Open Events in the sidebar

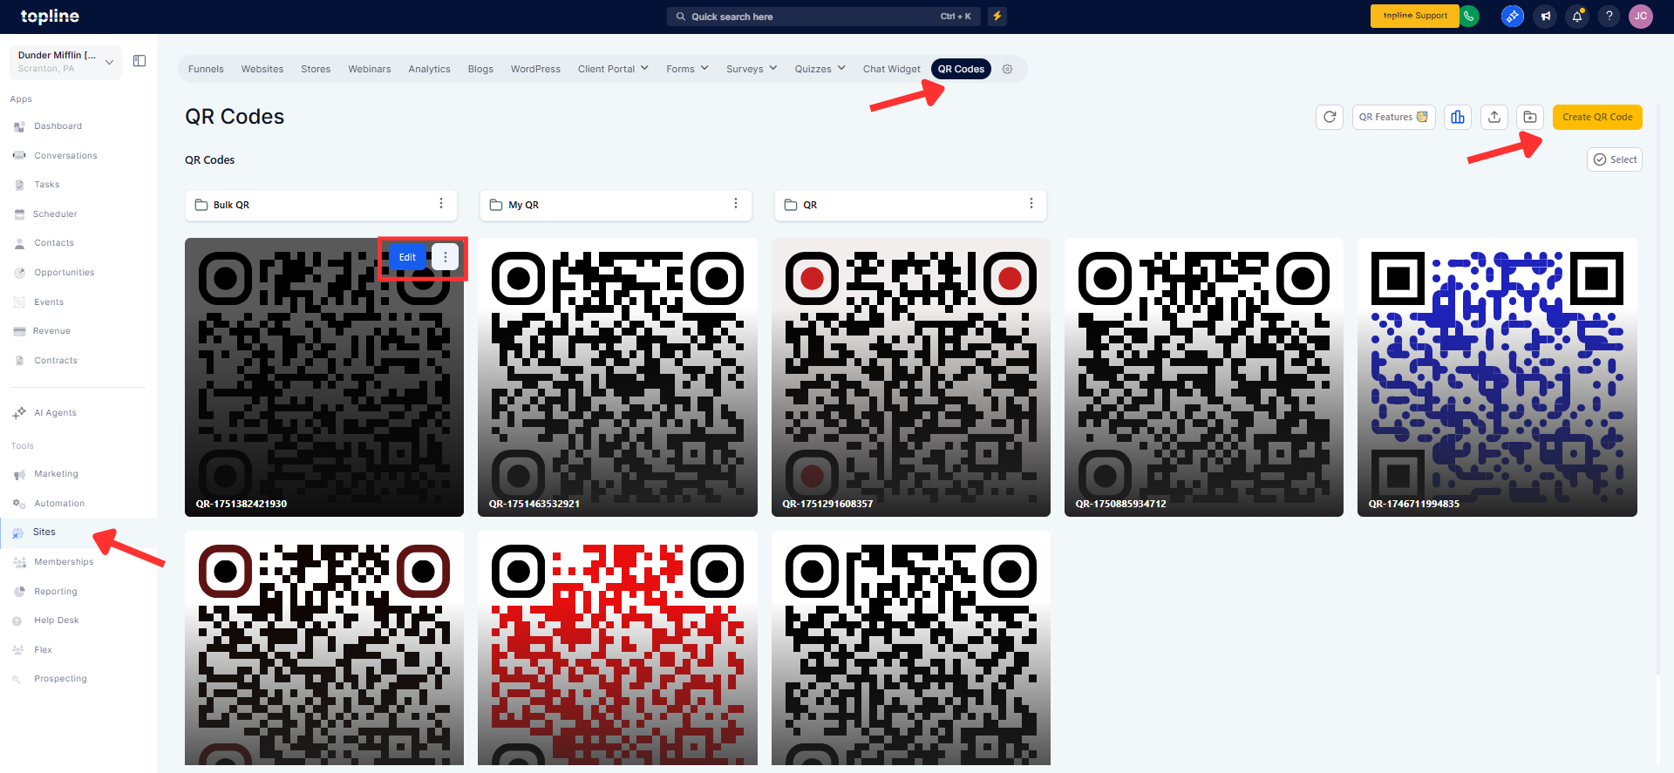pyautogui.click(x=49, y=302)
